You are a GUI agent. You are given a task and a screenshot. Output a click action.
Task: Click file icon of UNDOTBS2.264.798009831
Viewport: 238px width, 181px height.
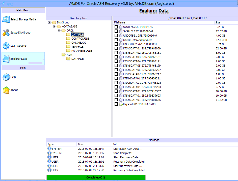coord(121,44)
